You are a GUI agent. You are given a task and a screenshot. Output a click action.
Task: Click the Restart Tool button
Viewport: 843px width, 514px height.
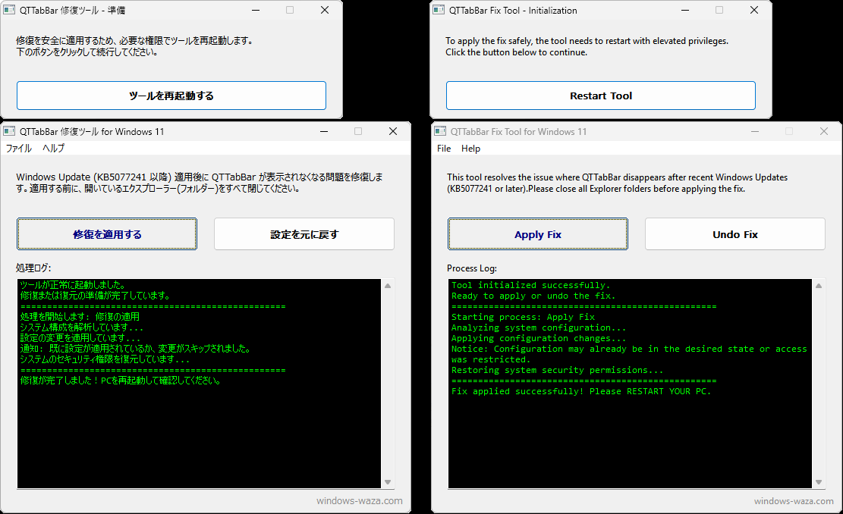(x=600, y=96)
